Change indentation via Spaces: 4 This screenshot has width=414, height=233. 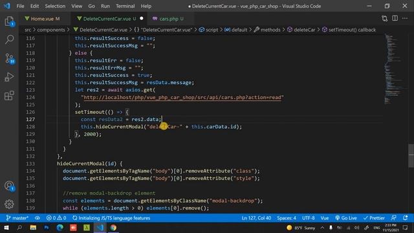[x=287, y=218]
